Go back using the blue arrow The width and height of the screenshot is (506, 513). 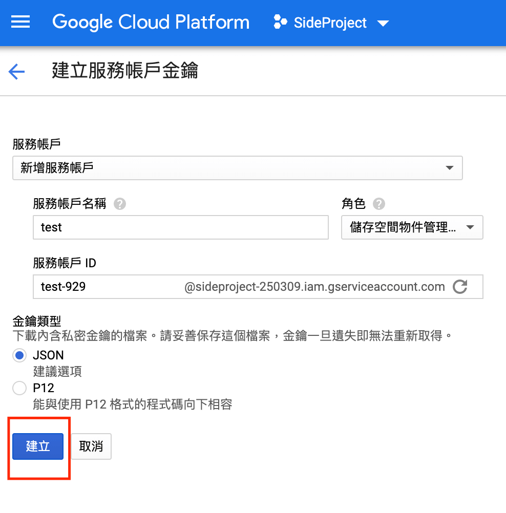(17, 71)
